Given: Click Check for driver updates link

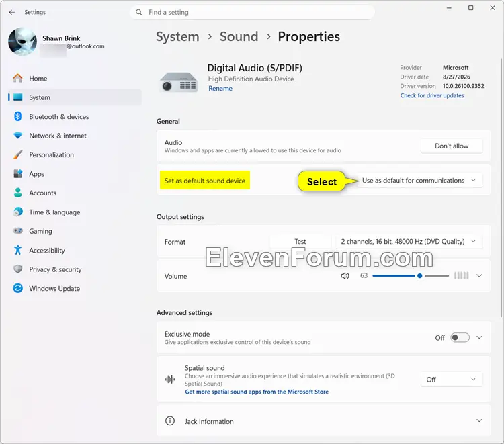Looking at the screenshot, I should tap(432, 95).
